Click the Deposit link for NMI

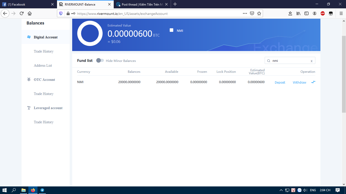(280, 83)
